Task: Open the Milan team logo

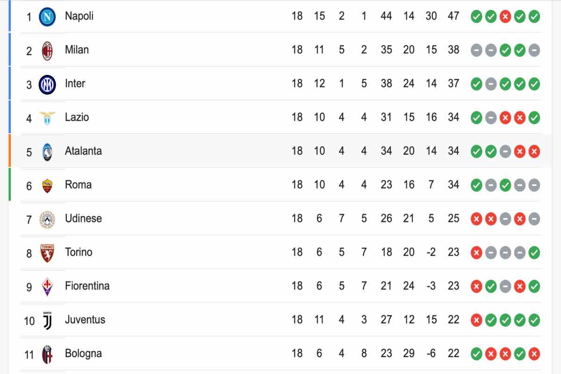Action: coord(47,50)
